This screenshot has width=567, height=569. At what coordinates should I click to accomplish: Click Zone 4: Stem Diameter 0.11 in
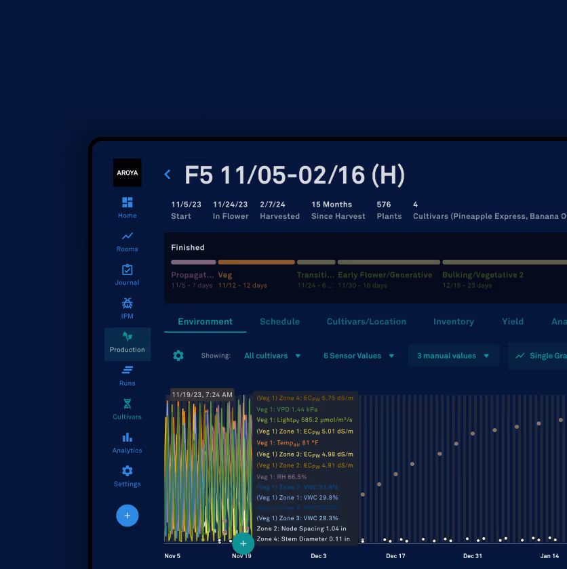coord(303,539)
